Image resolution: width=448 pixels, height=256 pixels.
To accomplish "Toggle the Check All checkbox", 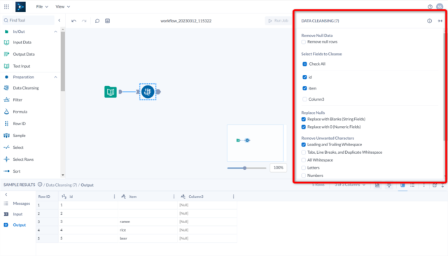I will (304, 64).
